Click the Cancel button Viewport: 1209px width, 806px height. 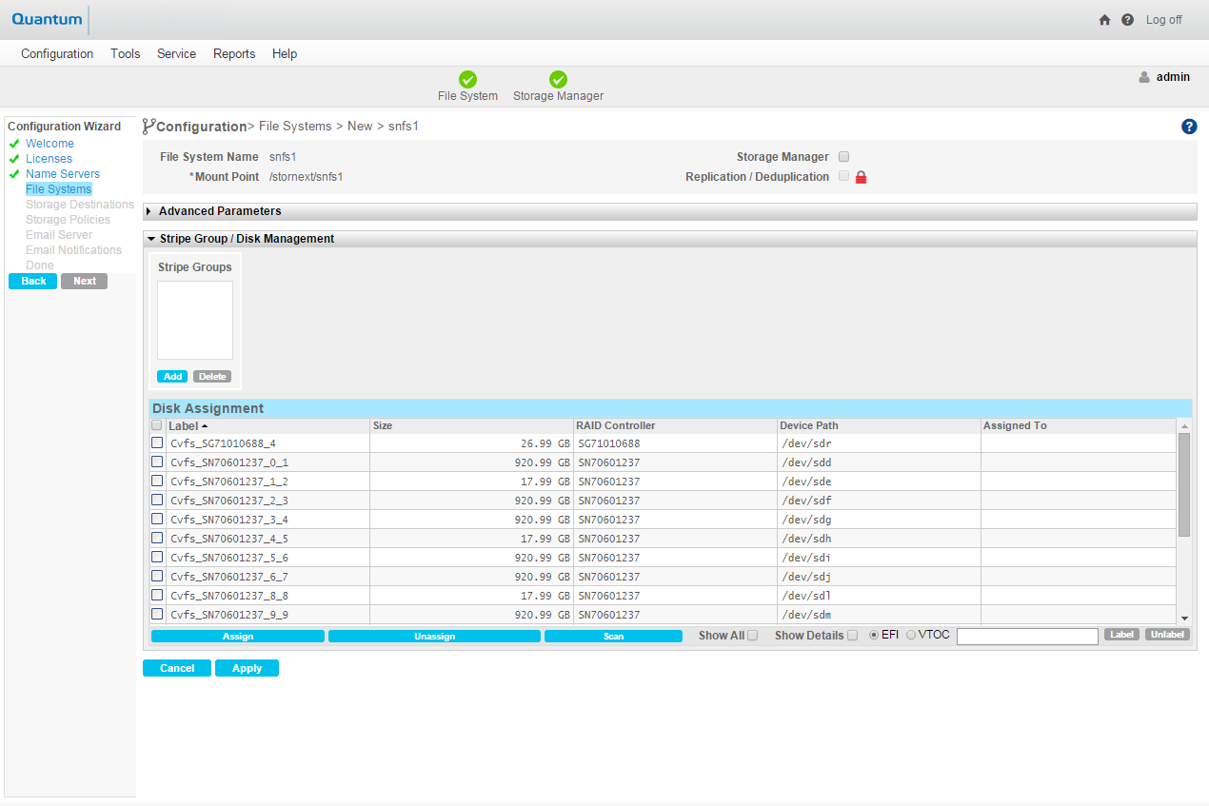177,668
